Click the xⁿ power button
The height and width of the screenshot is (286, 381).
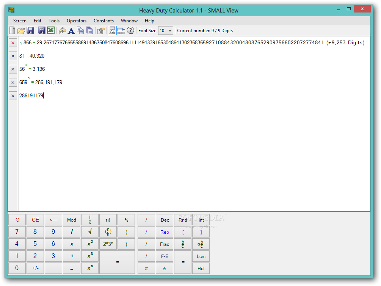tap(90, 268)
